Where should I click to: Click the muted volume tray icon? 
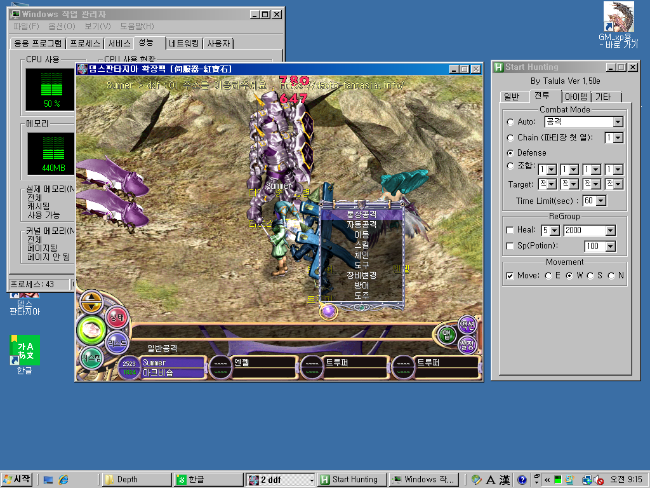(x=599, y=480)
